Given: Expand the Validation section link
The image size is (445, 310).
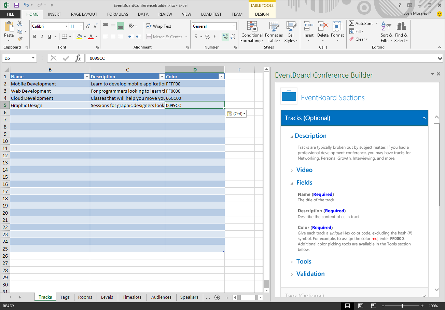Looking at the screenshot, I should (310, 274).
